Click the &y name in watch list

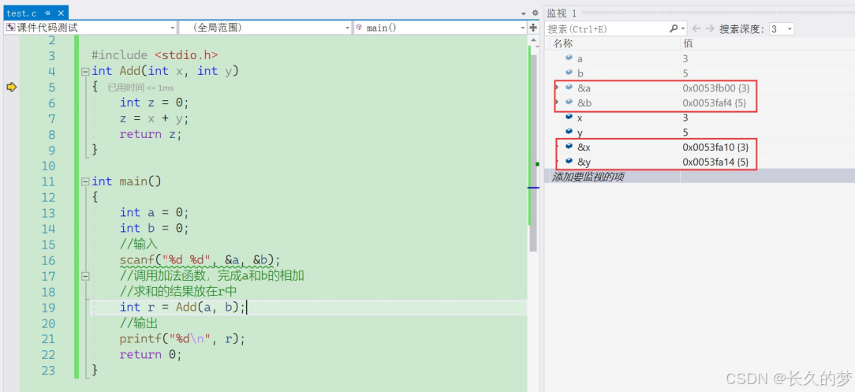tap(584, 162)
